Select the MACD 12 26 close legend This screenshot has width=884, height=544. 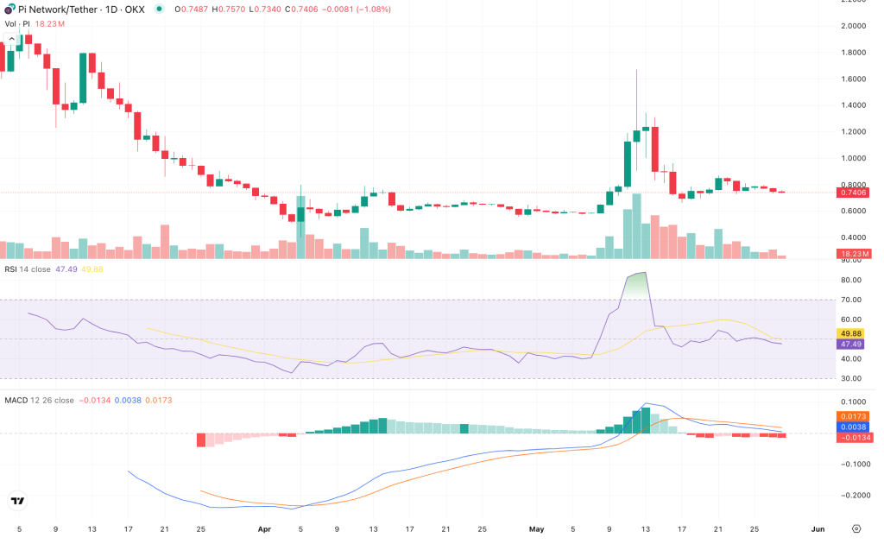(x=39, y=401)
